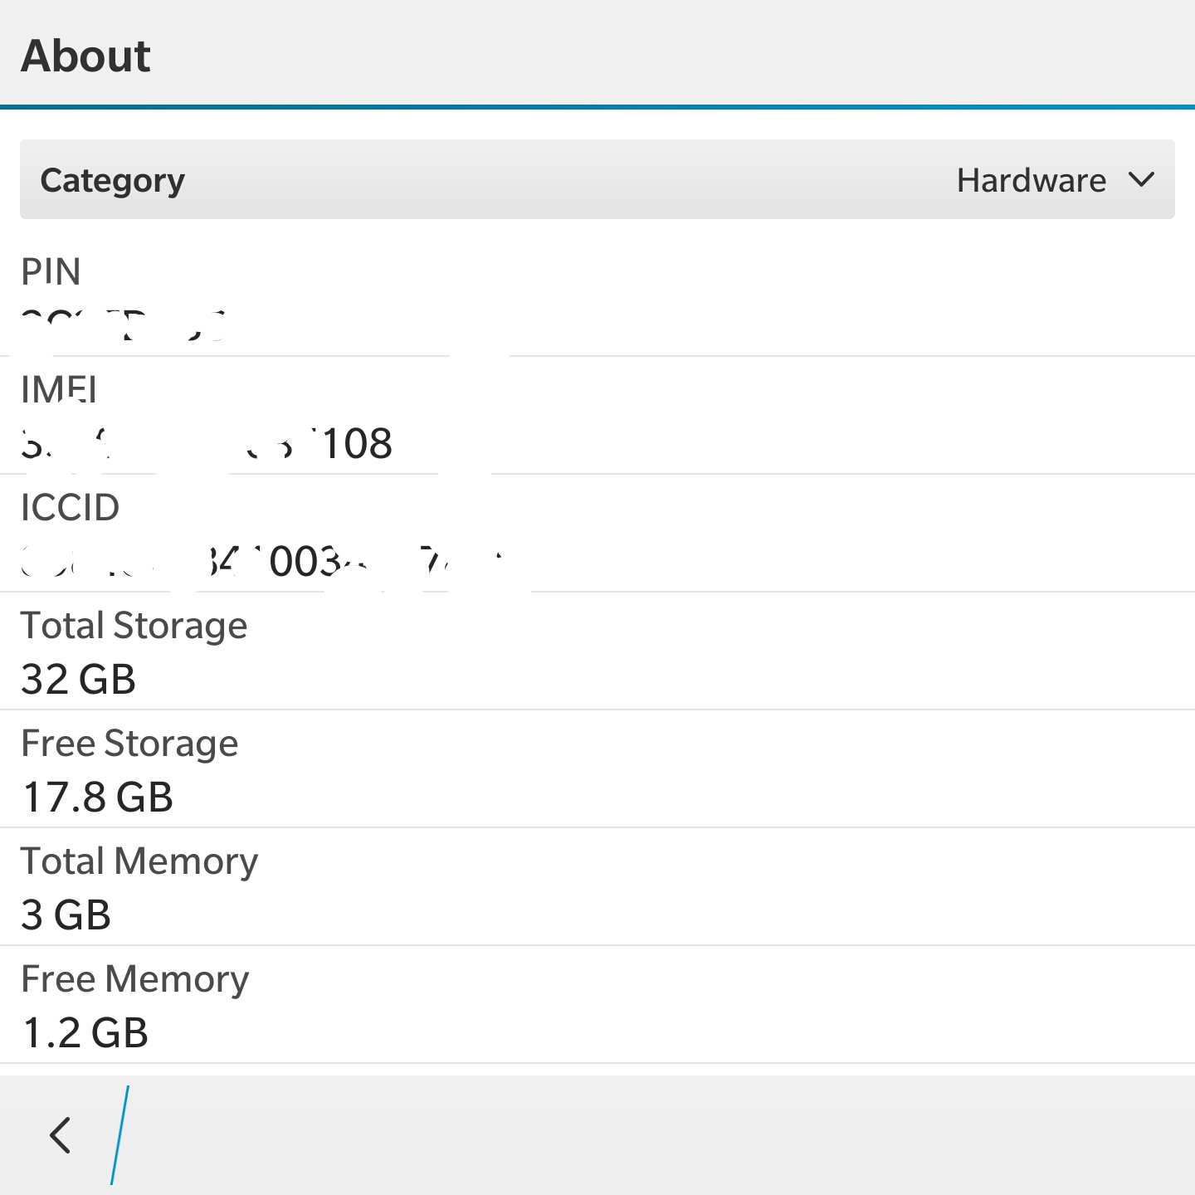Select the Hardware category value
Image resolution: width=1195 pixels, height=1195 pixels.
1031,180
